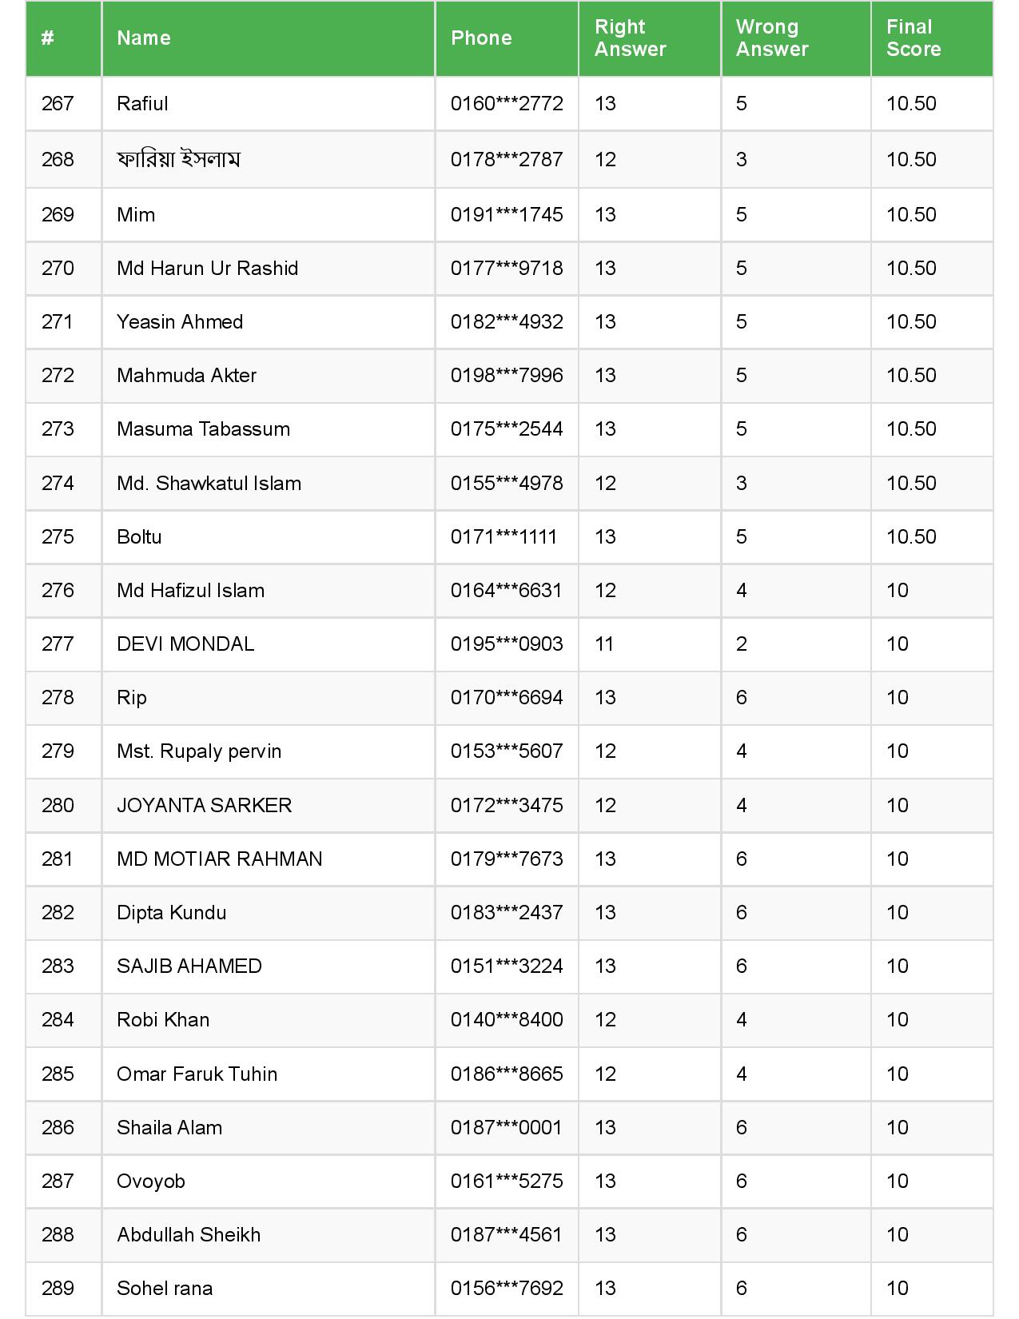Select the name Mahmuda Akter
The width and height of the screenshot is (1019, 1319).
tap(186, 376)
